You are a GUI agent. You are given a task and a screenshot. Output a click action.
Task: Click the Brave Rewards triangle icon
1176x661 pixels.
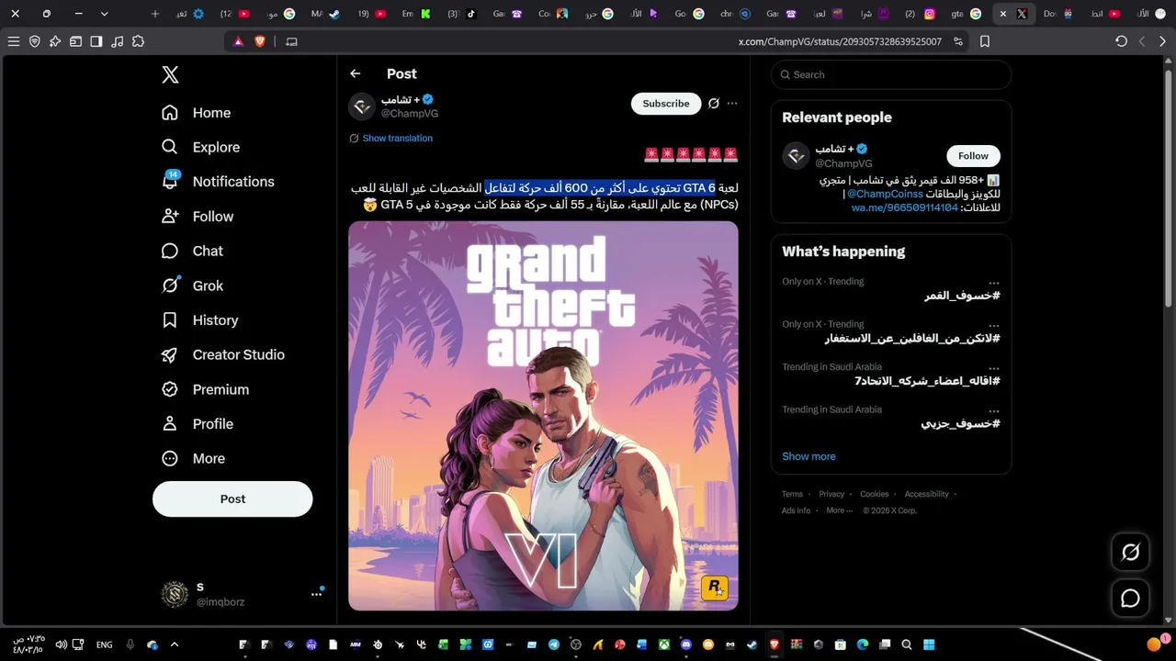(x=239, y=41)
